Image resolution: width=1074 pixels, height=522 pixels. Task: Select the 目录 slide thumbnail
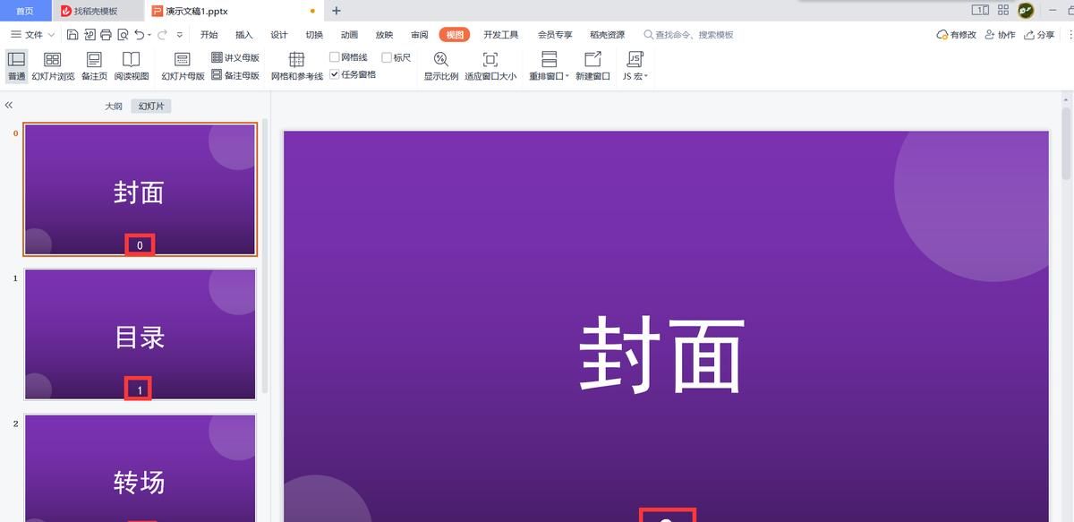click(x=140, y=334)
